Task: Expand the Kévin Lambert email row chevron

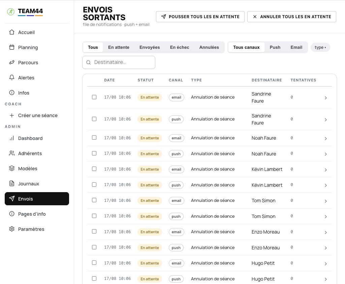Action: pos(326,170)
